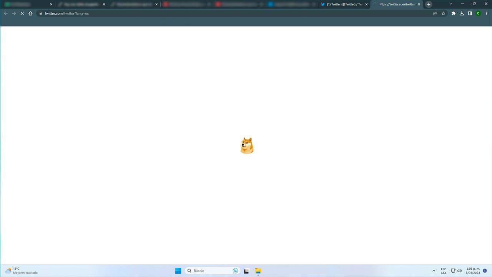
Task: Open the Chrome downloads icon
Action: tap(462, 13)
